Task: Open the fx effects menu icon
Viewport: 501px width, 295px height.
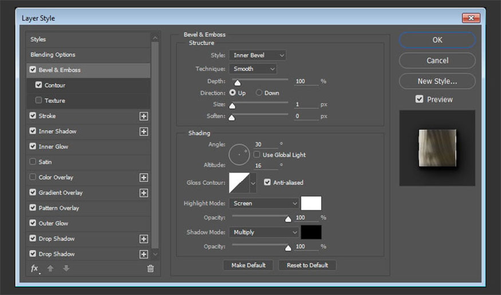Action: [x=34, y=268]
